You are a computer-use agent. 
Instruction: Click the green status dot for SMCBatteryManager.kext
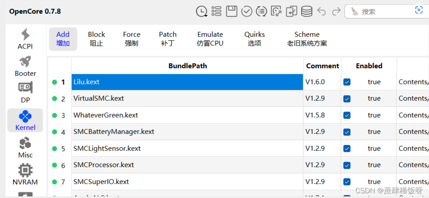coord(54,132)
